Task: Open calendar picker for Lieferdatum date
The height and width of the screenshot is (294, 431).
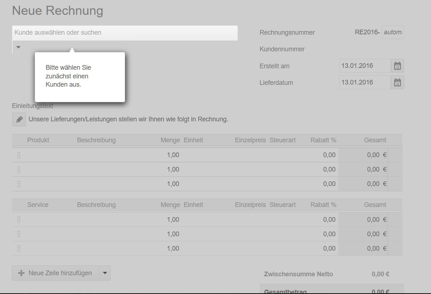Action: tap(397, 82)
